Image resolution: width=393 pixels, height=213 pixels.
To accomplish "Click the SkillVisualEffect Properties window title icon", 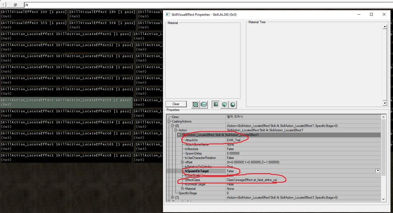I will point(168,14).
